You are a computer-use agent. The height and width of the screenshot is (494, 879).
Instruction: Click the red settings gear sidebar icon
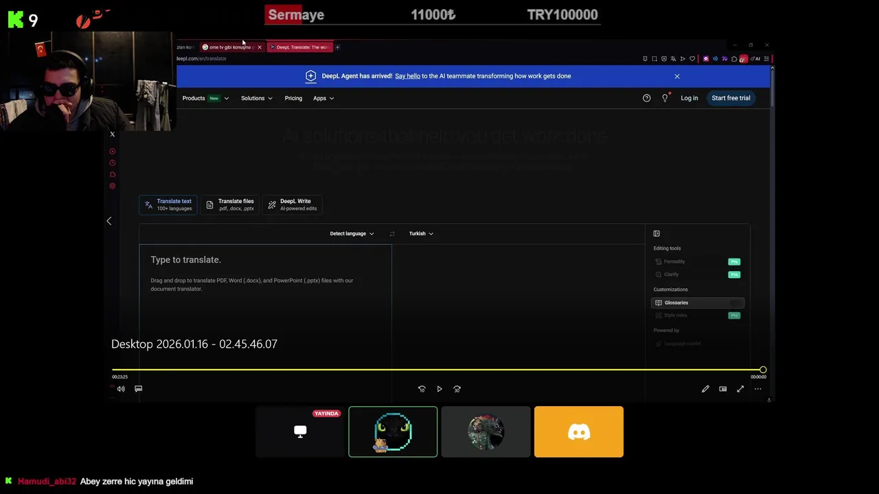pyautogui.click(x=113, y=186)
